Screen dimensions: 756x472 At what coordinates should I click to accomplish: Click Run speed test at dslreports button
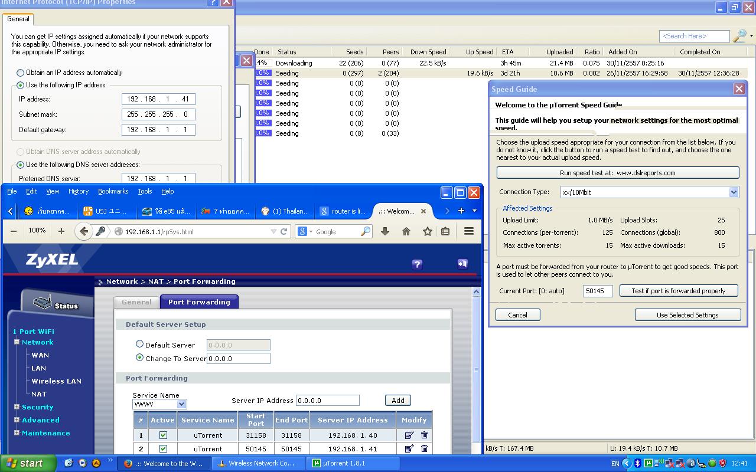coord(617,173)
